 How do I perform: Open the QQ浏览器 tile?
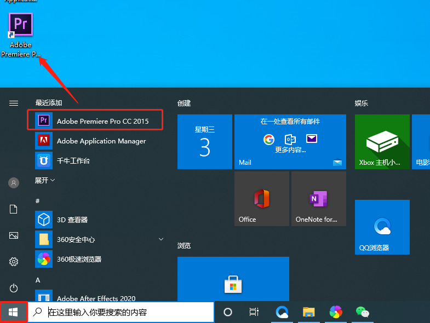[x=382, y=227]
